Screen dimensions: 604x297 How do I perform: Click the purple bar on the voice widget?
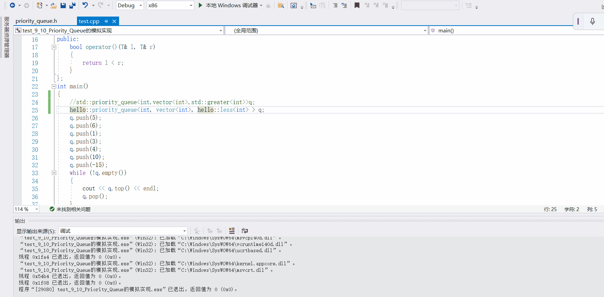[578, 21]
